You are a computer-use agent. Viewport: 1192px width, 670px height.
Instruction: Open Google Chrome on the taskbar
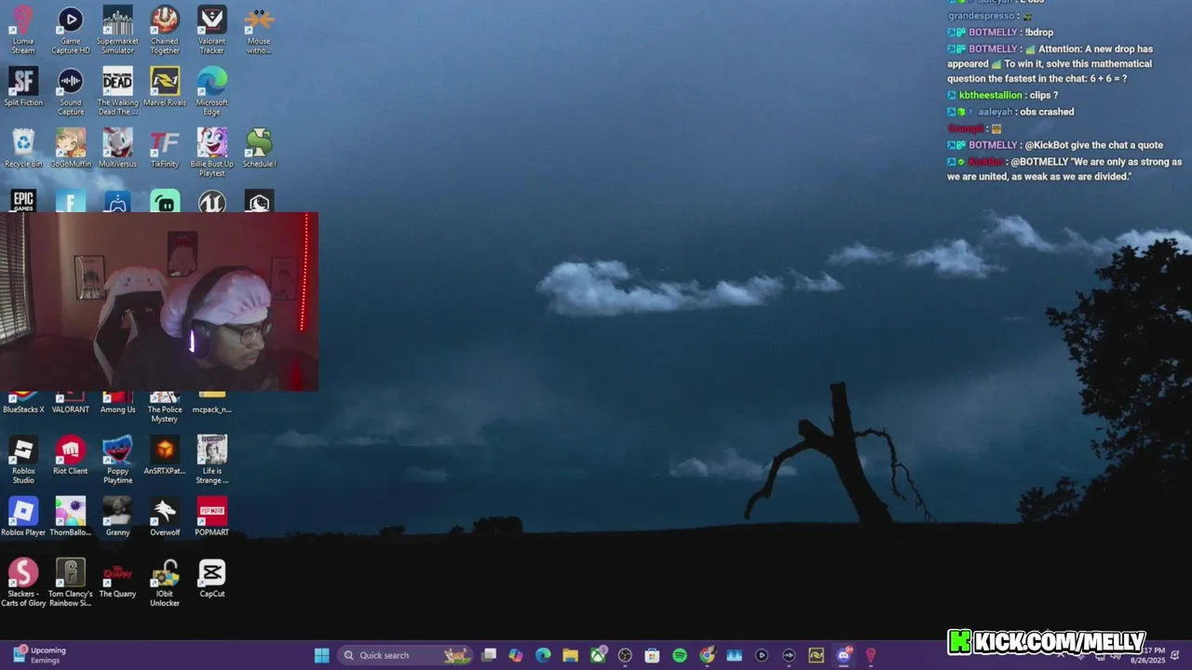tap(707, 655)
